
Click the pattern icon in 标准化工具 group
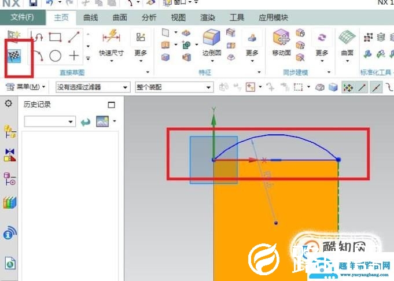click(368, 38)
